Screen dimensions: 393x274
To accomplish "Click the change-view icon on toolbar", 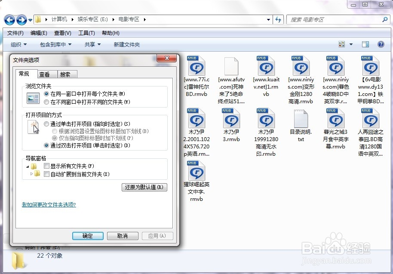I will 343,44.
